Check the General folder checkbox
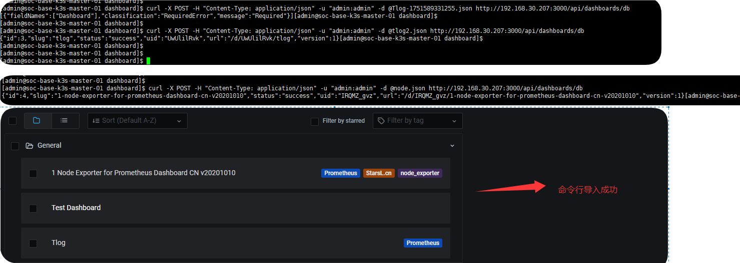 (15, 146)
